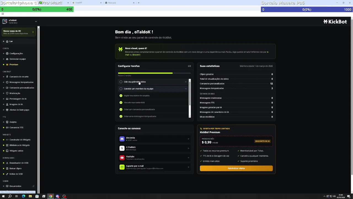This screenshot has width=353, height=199.
Task: Click the Imagens de IA icon
Action: pos(7,104)
